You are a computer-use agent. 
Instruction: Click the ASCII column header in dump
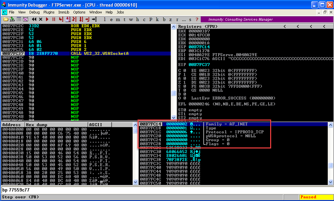100,125
